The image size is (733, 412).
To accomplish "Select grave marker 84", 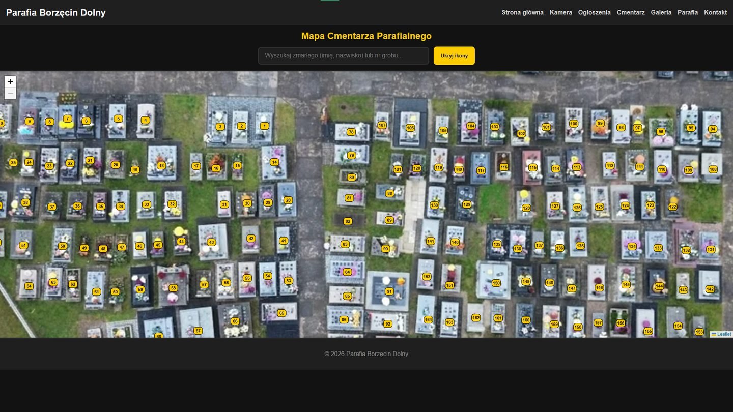I will coord(348,272).
